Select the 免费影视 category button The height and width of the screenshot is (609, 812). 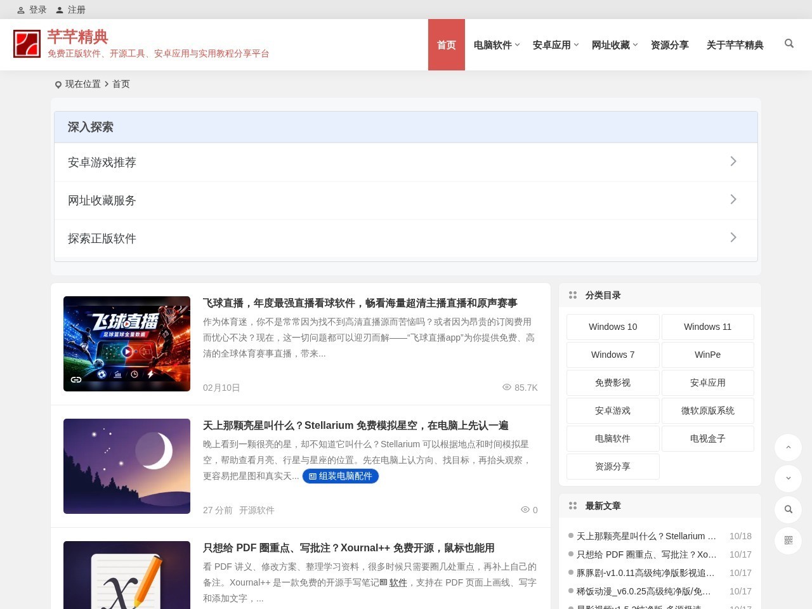[x=613, y=383]
